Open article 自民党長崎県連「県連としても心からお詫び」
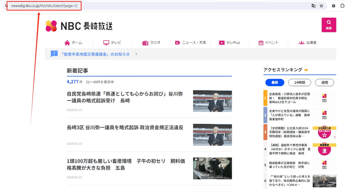 [125, 97]
